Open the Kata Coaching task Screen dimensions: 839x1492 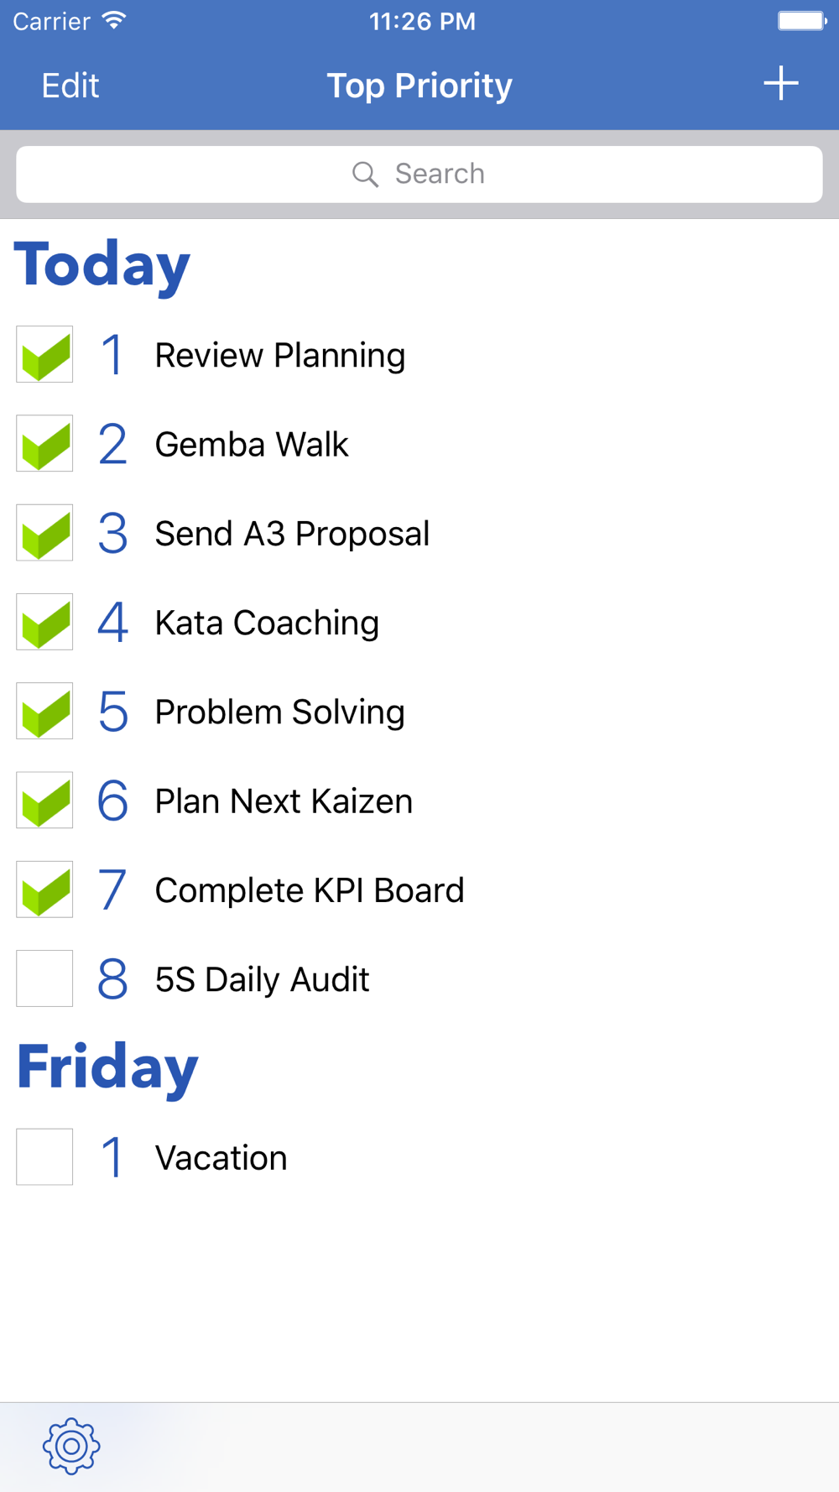[267, 623]
